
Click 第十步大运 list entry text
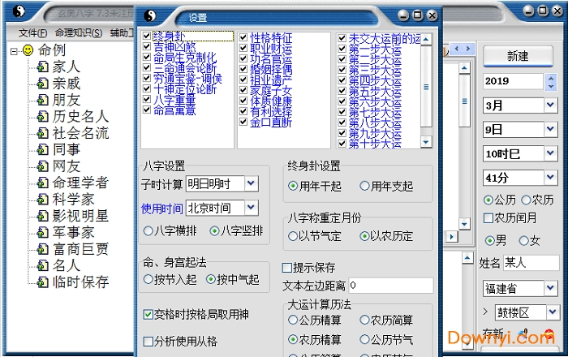[375, 144]
